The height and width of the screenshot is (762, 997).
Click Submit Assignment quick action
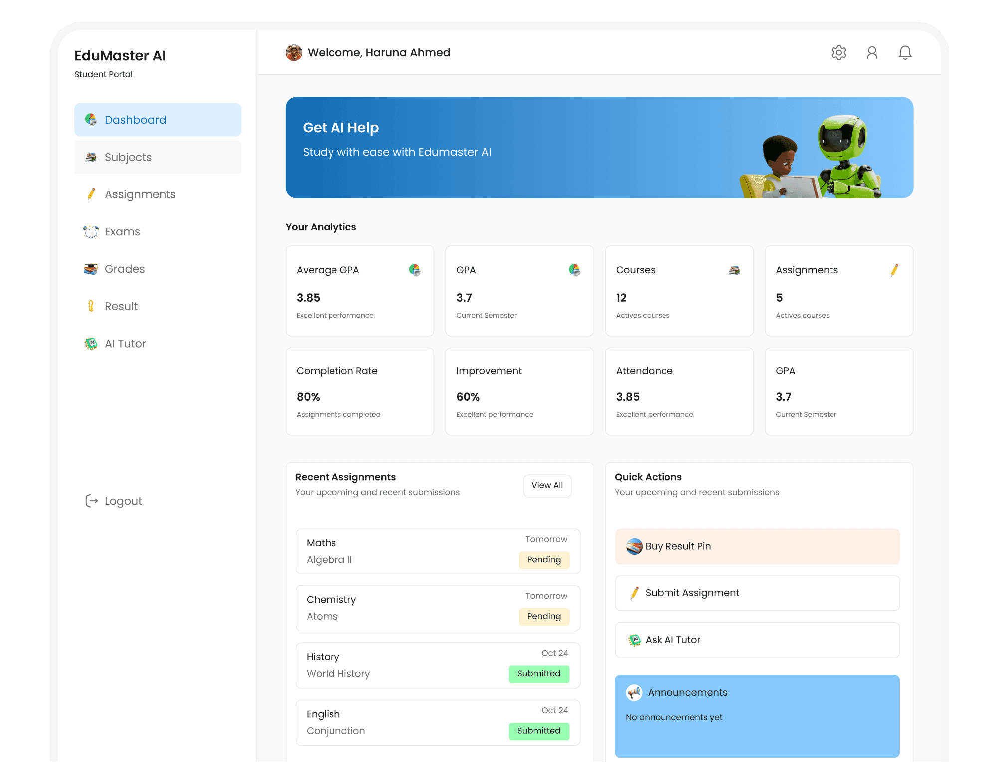pyautogui.click(x=757, y=593)
